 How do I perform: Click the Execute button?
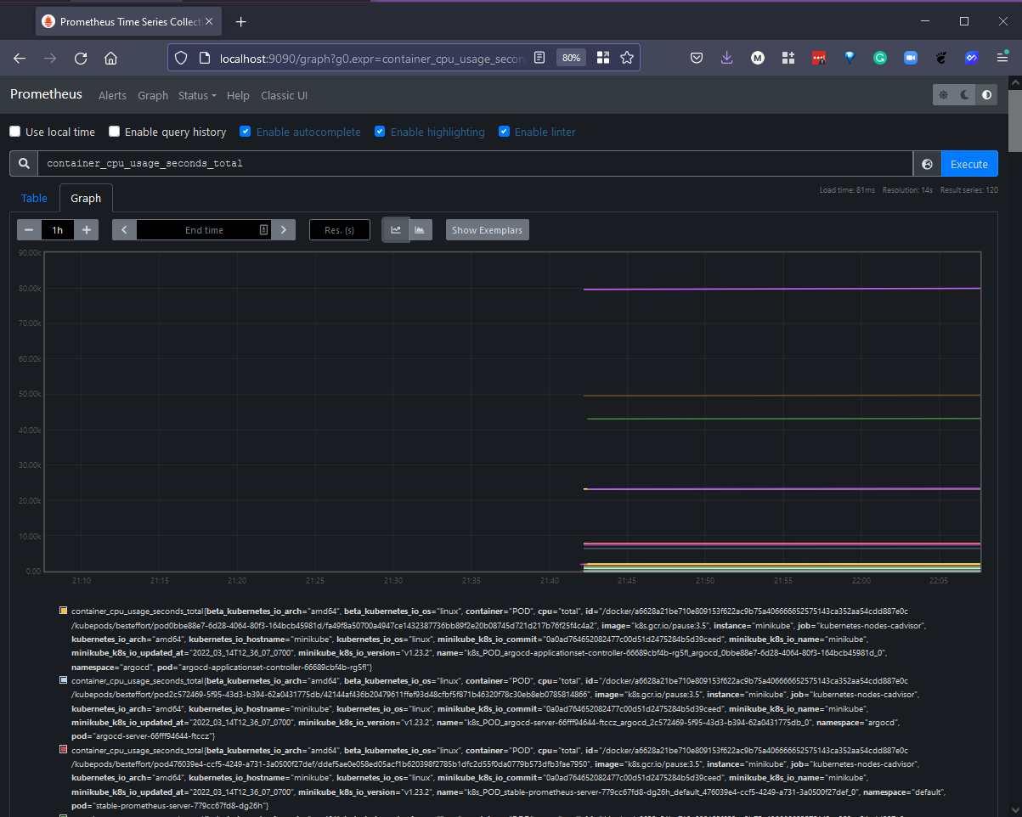[968, 164]
